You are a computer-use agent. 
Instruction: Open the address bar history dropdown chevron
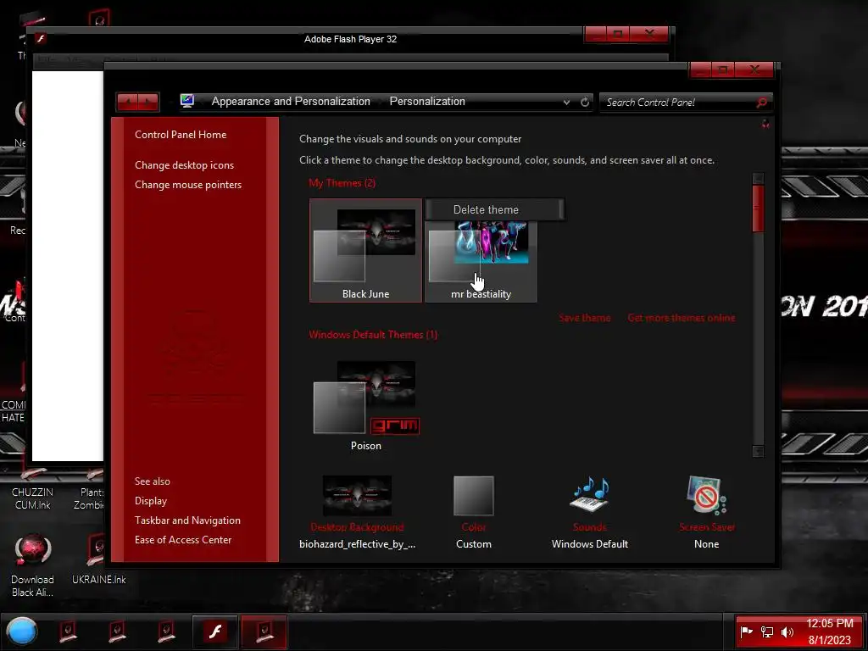pos(566,102)
